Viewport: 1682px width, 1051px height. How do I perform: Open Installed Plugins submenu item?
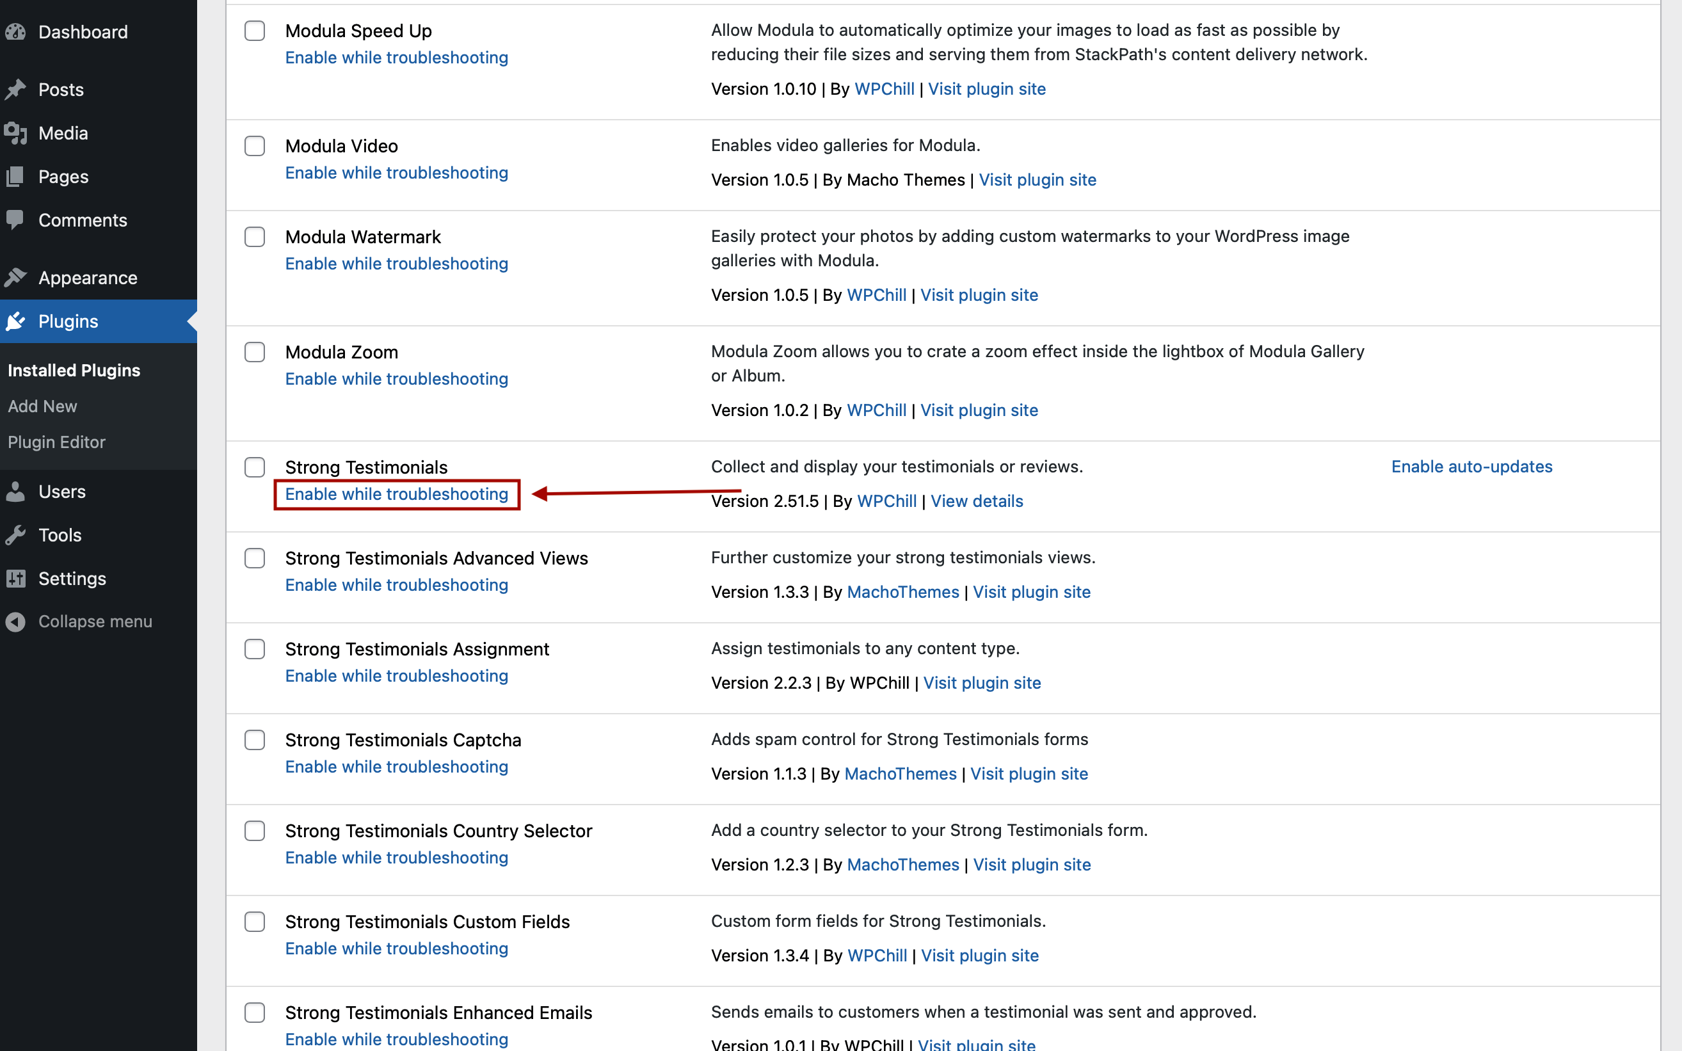pos(74,371)
